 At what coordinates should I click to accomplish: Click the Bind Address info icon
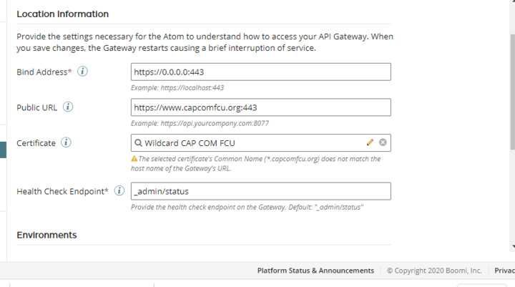tap(83, 72)
